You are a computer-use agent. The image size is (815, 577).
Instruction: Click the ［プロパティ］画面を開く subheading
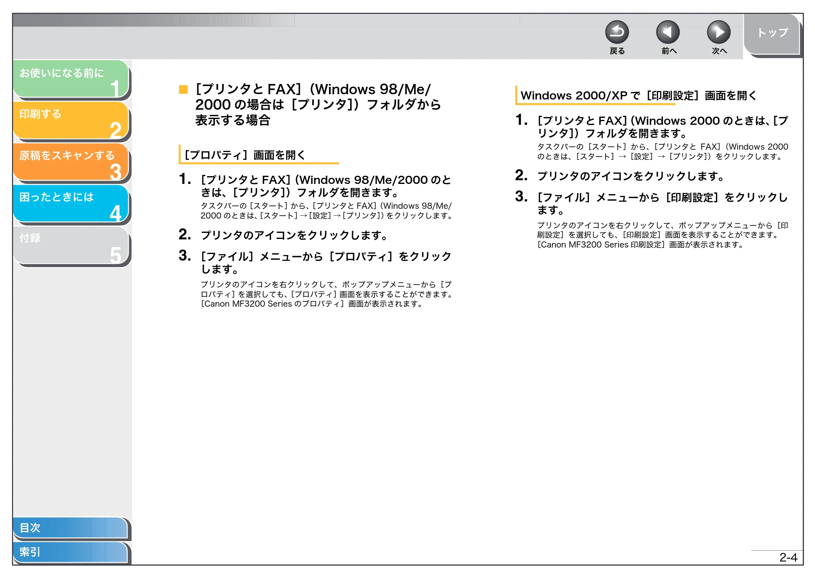pyautogui.click(x=245, y=155)
